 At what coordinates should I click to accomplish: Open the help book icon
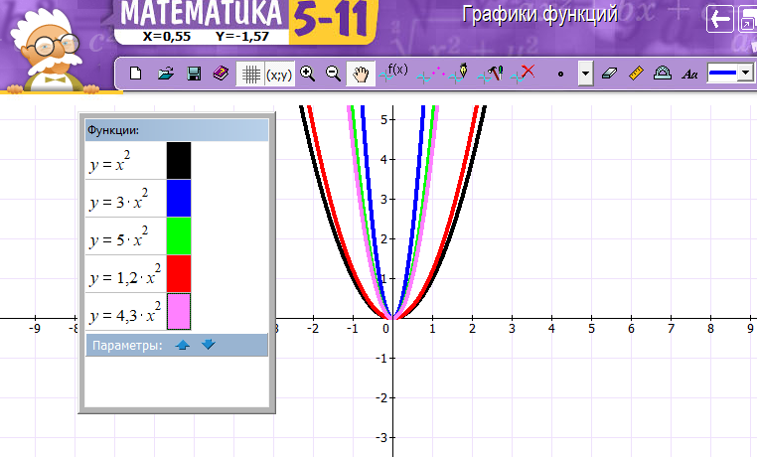point(221,74)
